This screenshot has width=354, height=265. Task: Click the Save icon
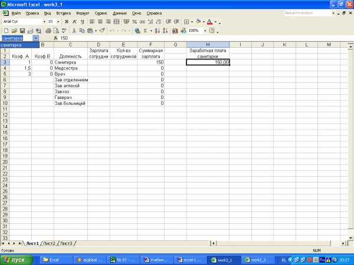[22, 31]
